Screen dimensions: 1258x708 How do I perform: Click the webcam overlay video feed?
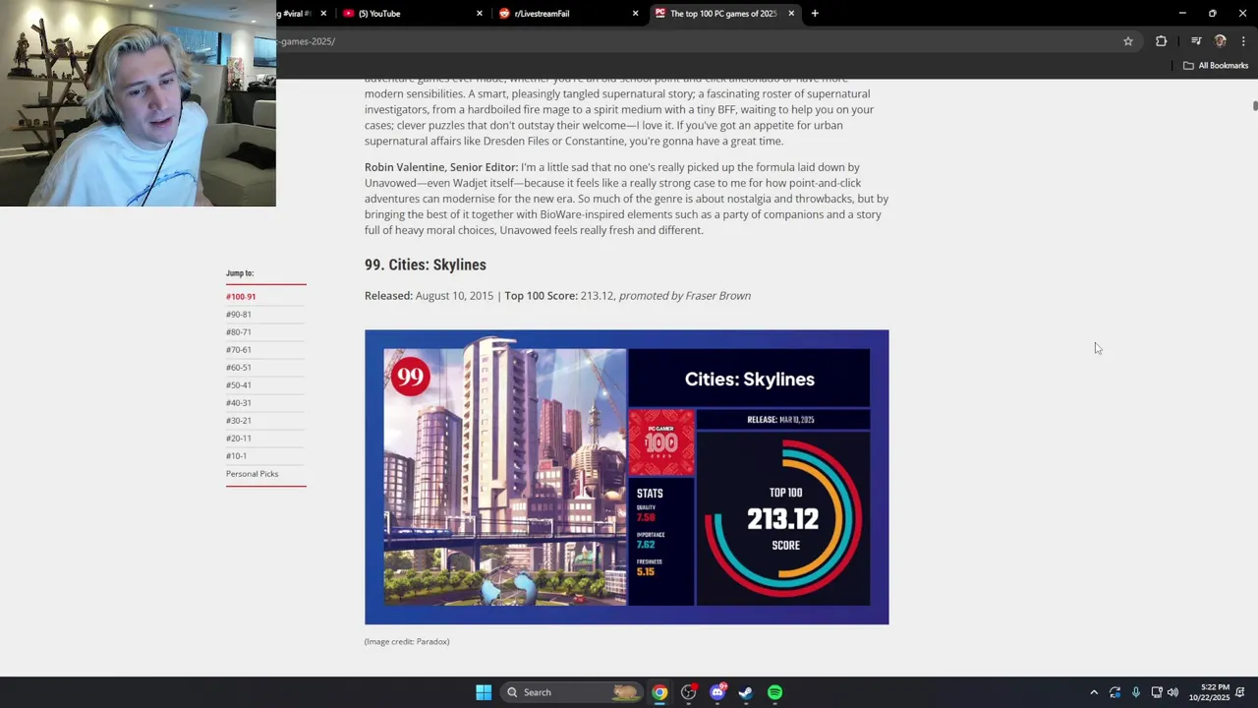(x=138, y=103)
